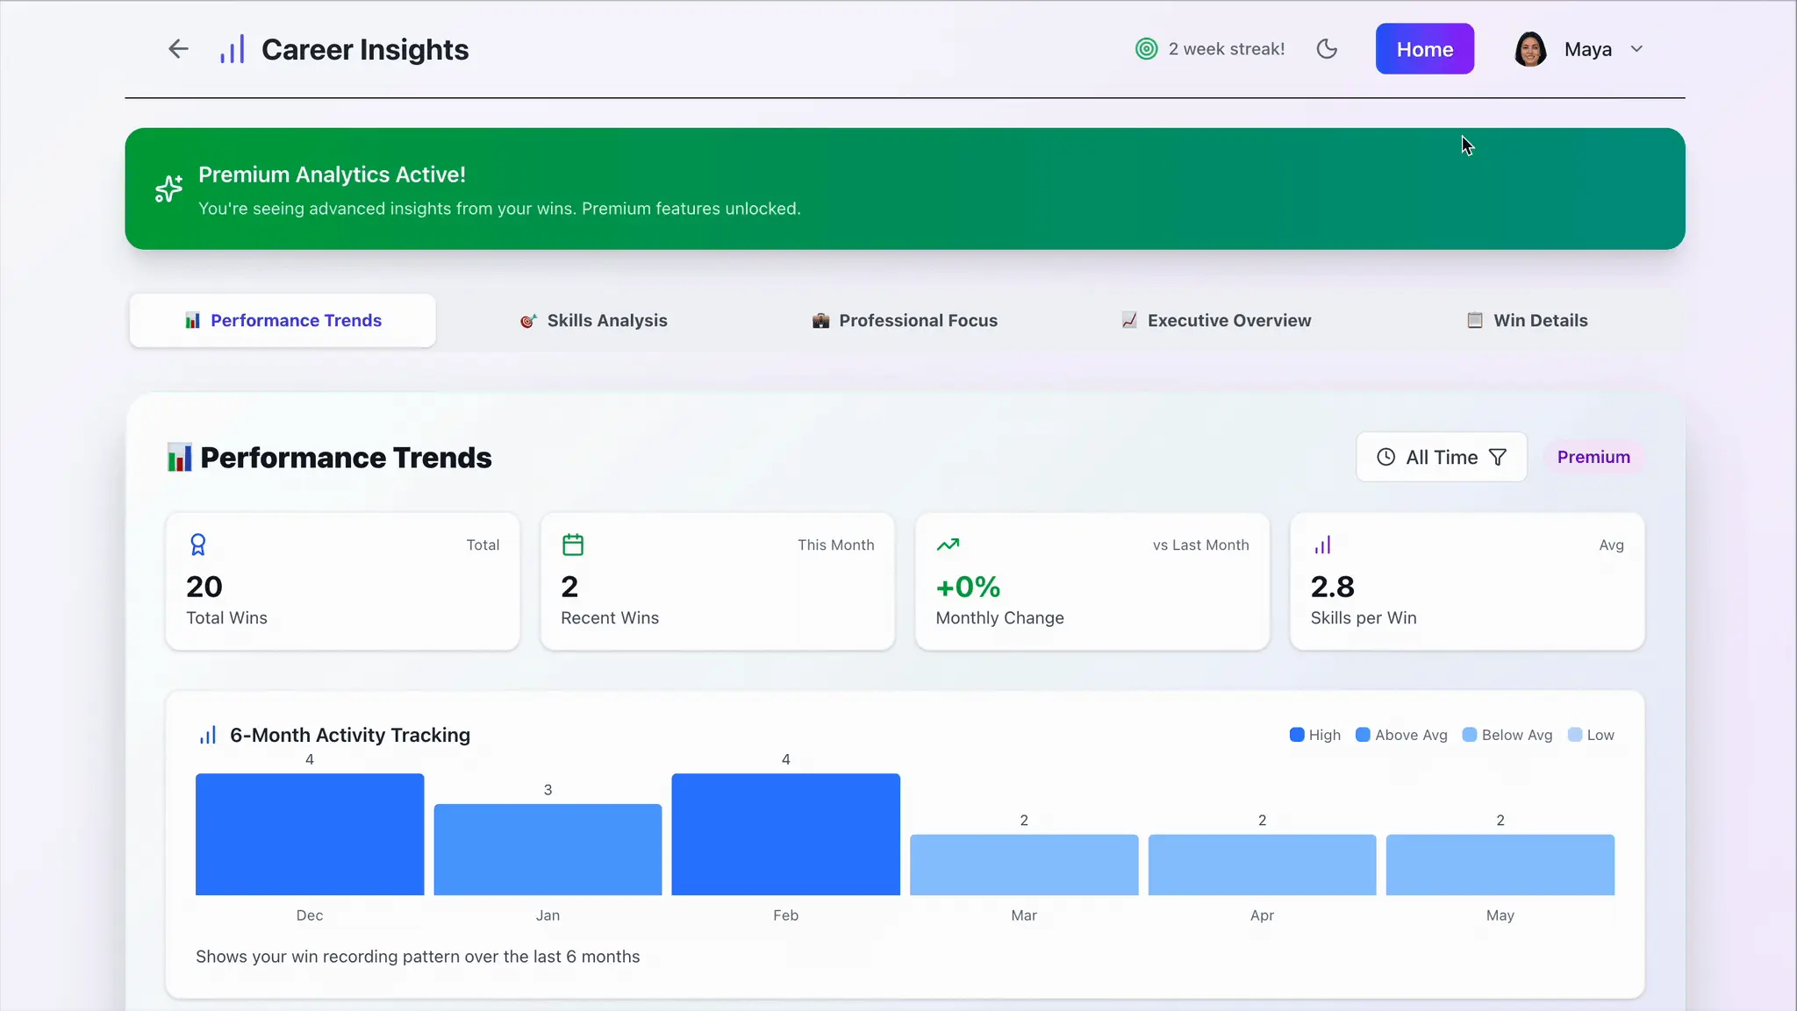Open the Professional Focus tab

[905, 321]
